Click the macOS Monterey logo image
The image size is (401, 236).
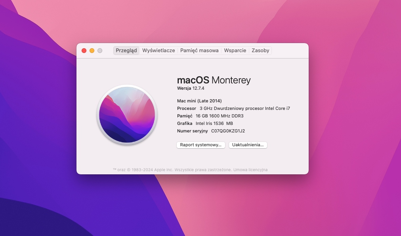[127, 115]
